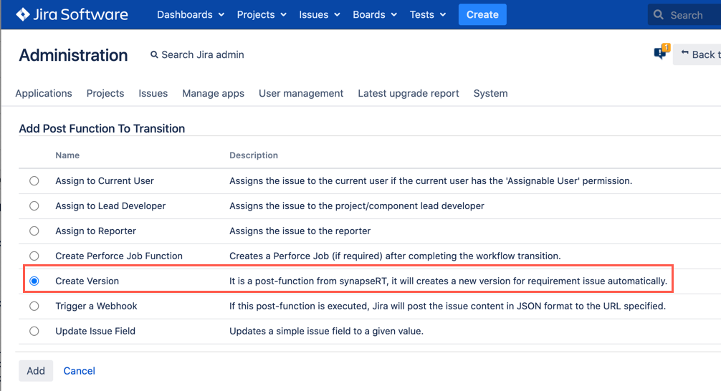Select the Create Version radio button
721x391 pixels.
(34, 281)
